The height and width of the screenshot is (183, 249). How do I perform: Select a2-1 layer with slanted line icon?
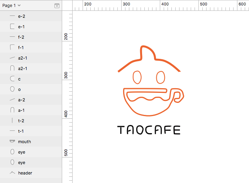[x=31, y=58]
